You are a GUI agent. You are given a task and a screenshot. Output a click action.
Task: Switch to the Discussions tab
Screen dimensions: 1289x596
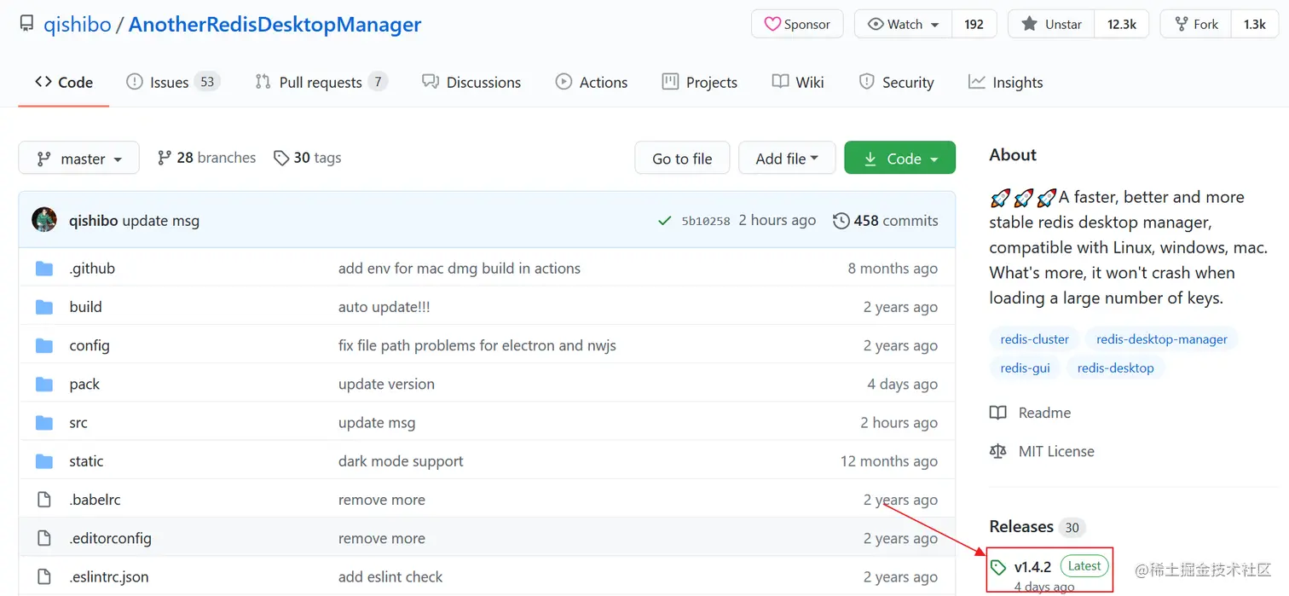coord(471,82)
